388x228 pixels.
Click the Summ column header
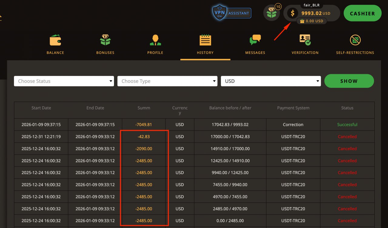point(144,108)
